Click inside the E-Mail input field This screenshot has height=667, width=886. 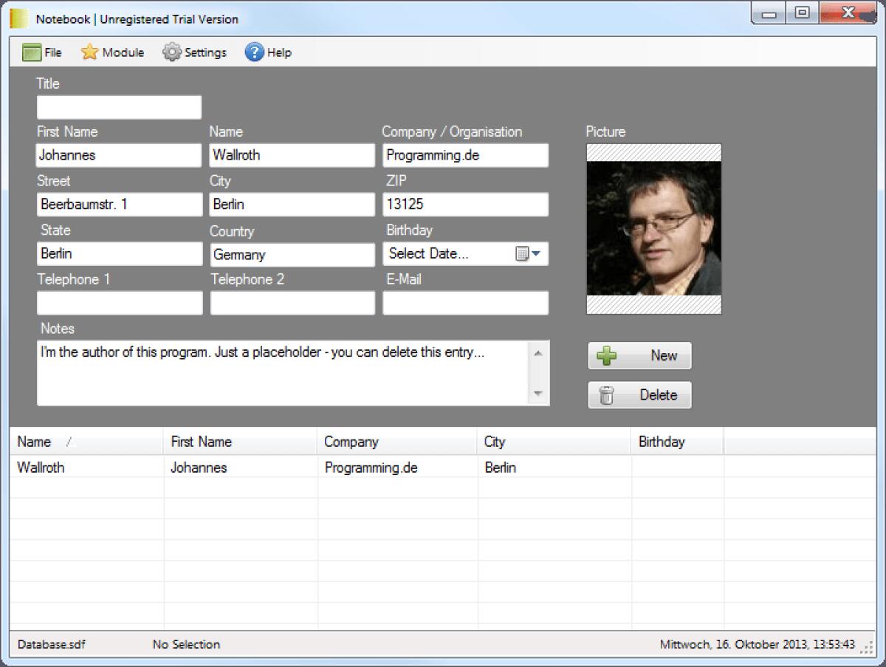coord(465,303)
